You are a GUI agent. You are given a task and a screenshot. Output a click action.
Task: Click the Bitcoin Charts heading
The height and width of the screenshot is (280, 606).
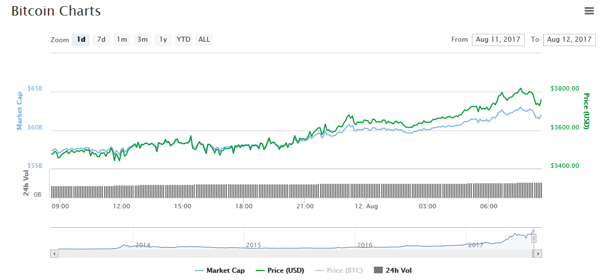pos(56,11)
